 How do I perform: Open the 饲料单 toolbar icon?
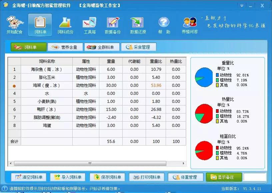pos(40,25)
